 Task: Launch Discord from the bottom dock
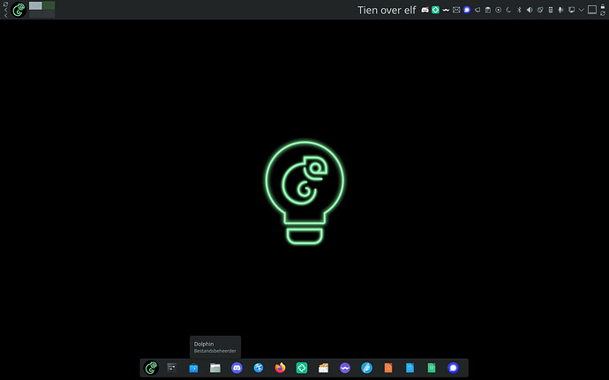(x=237, y=368)
